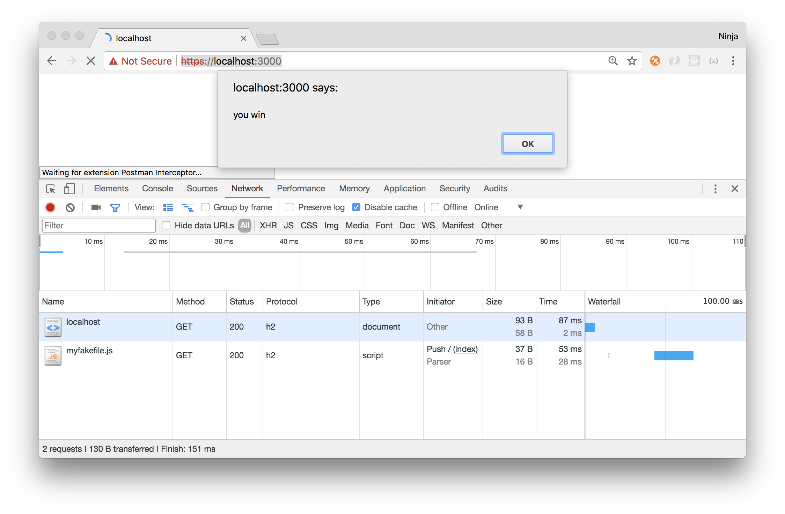Viewport: 785px width, 514px height.
Task: Bookmark the page with the star icon
Action: click(x=632, y=61)
